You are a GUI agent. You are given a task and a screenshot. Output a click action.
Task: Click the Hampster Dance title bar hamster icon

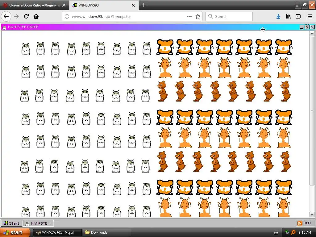pos(4,27)
